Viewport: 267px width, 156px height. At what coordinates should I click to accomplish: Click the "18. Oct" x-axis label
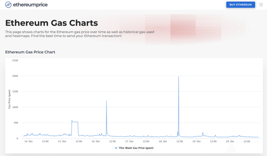(163, 141)
